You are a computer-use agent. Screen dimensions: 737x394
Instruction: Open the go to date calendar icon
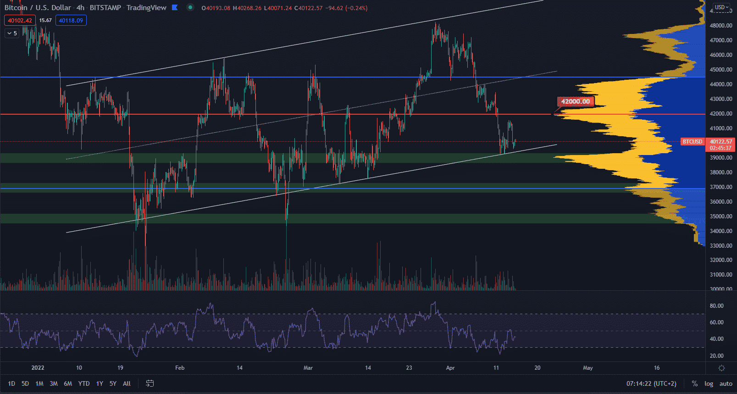[150, 383]
